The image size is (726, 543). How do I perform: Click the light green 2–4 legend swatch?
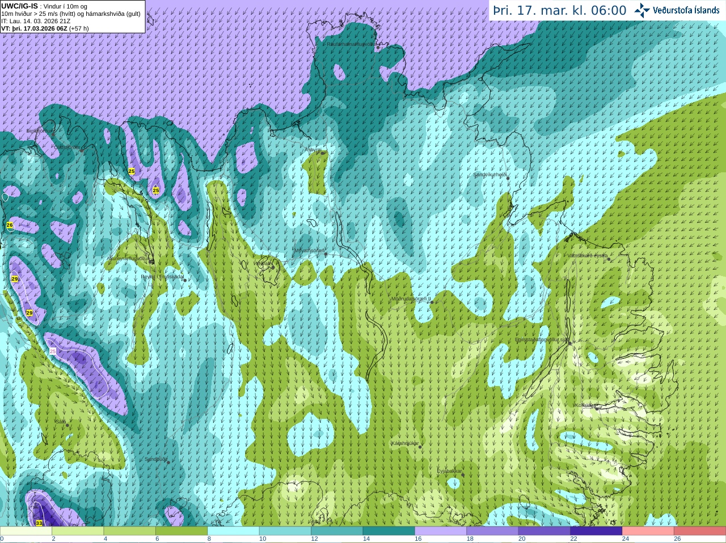point(78,531)
